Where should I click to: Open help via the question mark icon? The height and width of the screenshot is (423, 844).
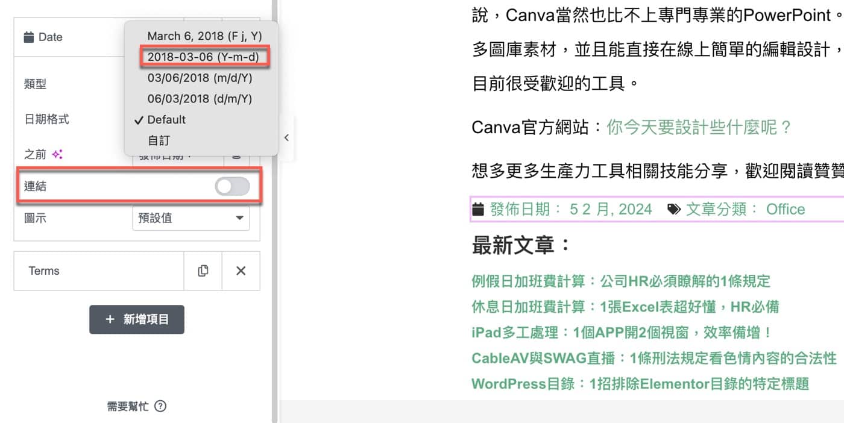pyautogui.click(x=160, y=406)
